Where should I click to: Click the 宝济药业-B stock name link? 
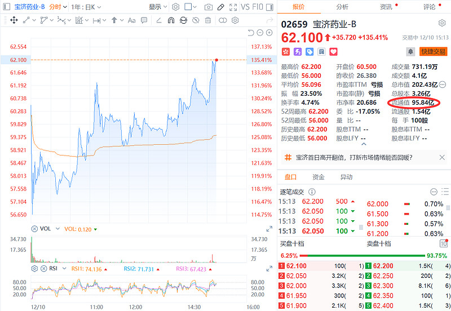(x=30, y=7)
